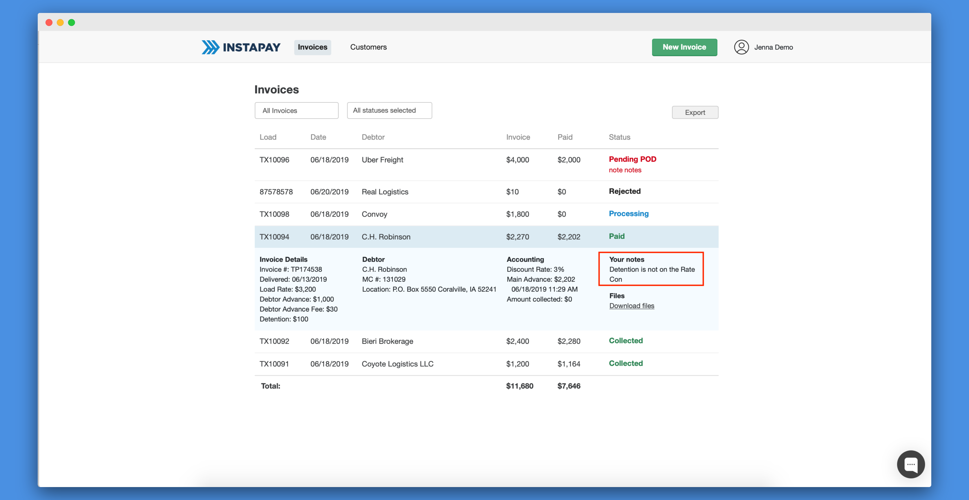Click the Collected status of Bieri Brokerage
969x500 pixels.
(626, 340)
